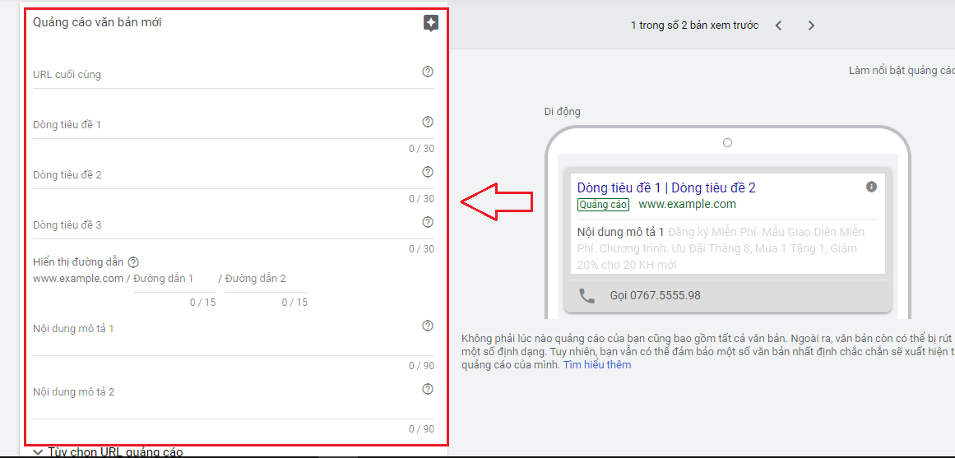Click help icon for Nội dung mô tả 2

[428, 389]
